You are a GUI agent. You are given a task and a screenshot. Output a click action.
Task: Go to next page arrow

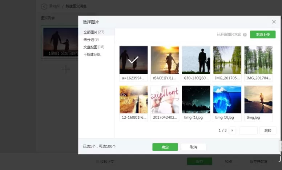pos(232,130)
